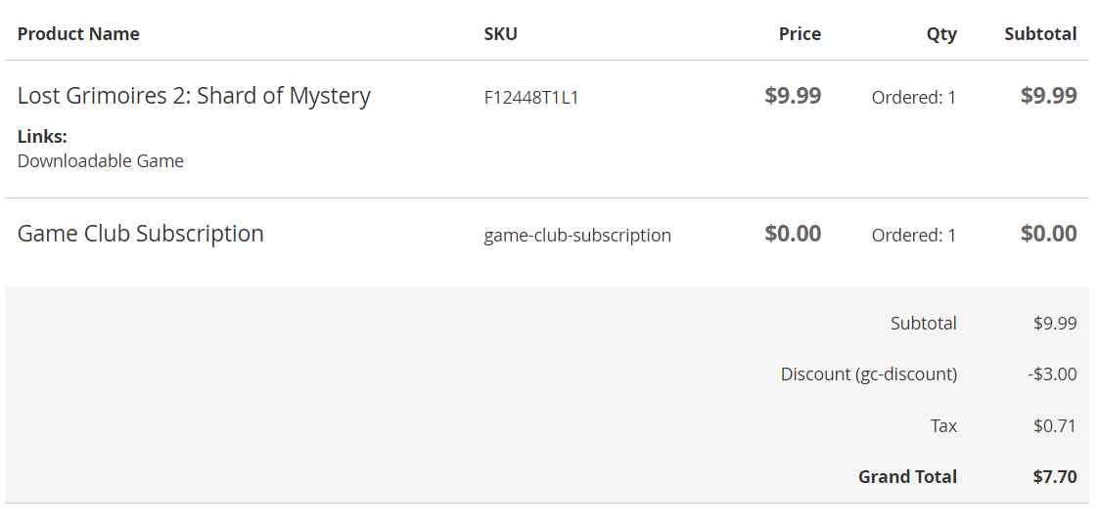The width and height of the screenshot is (1099, 527).
Task: Select the game-club-subscription SKU text
Action: [577, 236]
